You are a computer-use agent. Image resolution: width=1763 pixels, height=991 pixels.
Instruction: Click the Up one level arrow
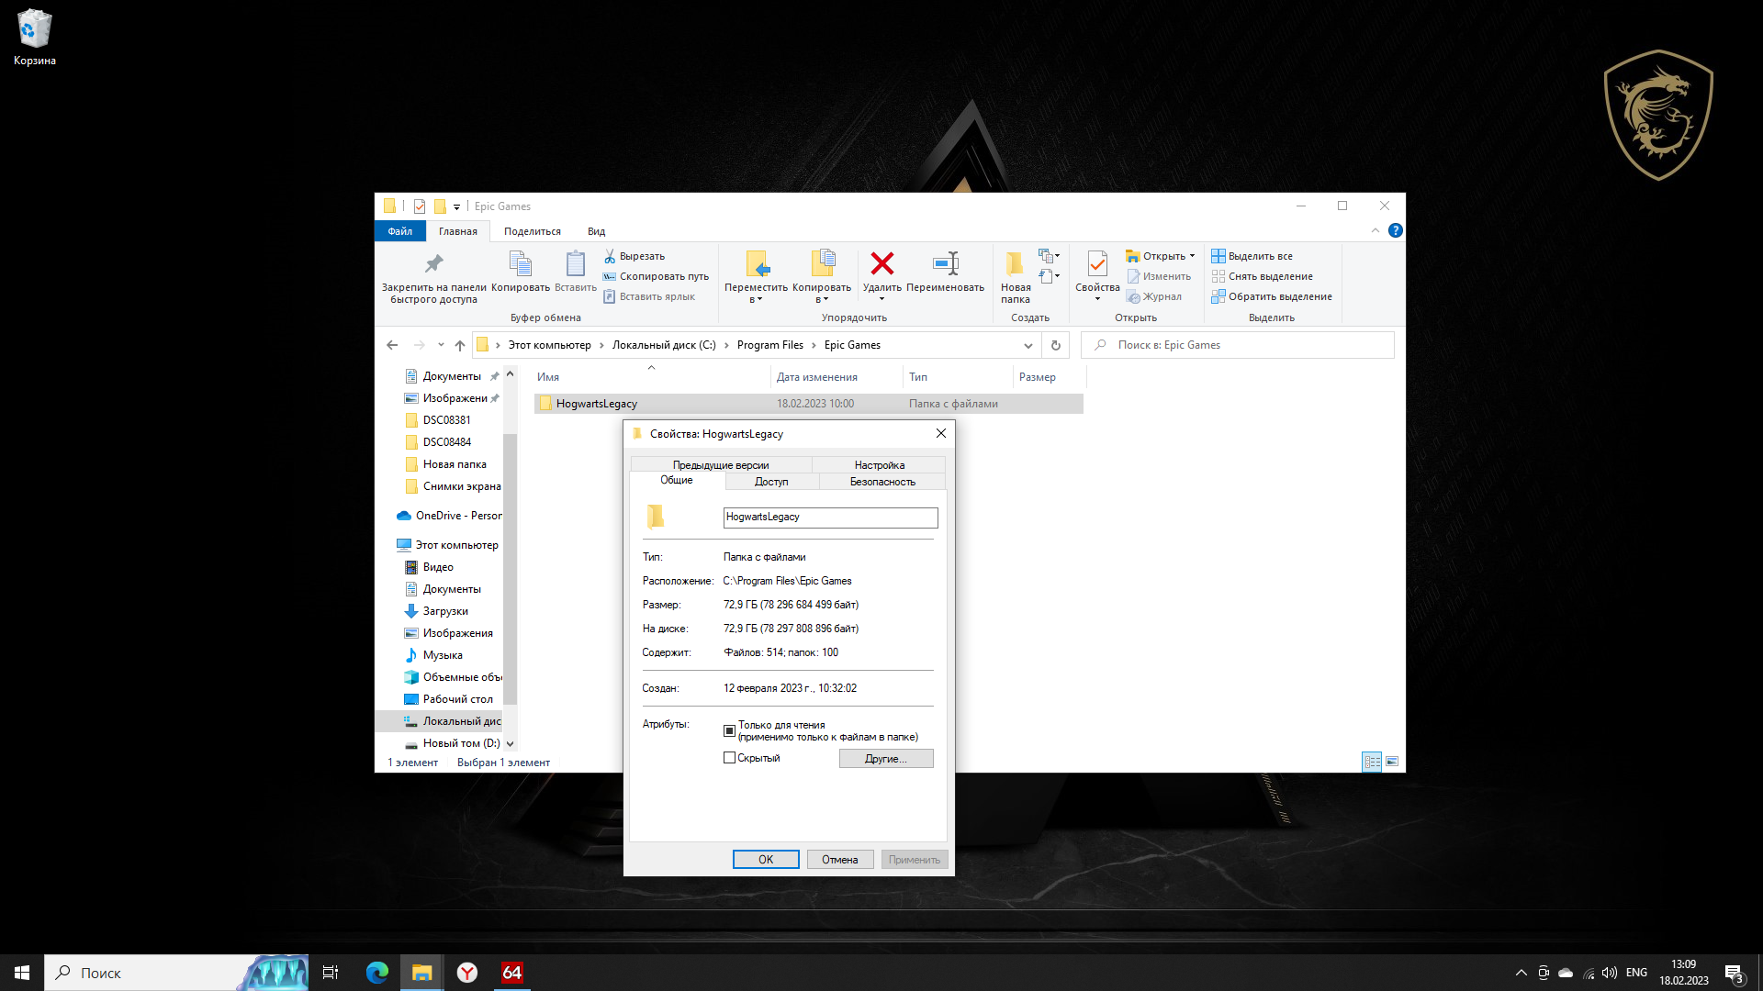(x=460, y=345)
